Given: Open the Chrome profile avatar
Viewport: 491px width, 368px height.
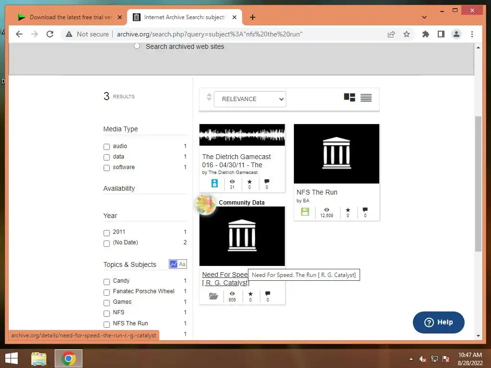Looking at the screenshot, I should point(456,34).
